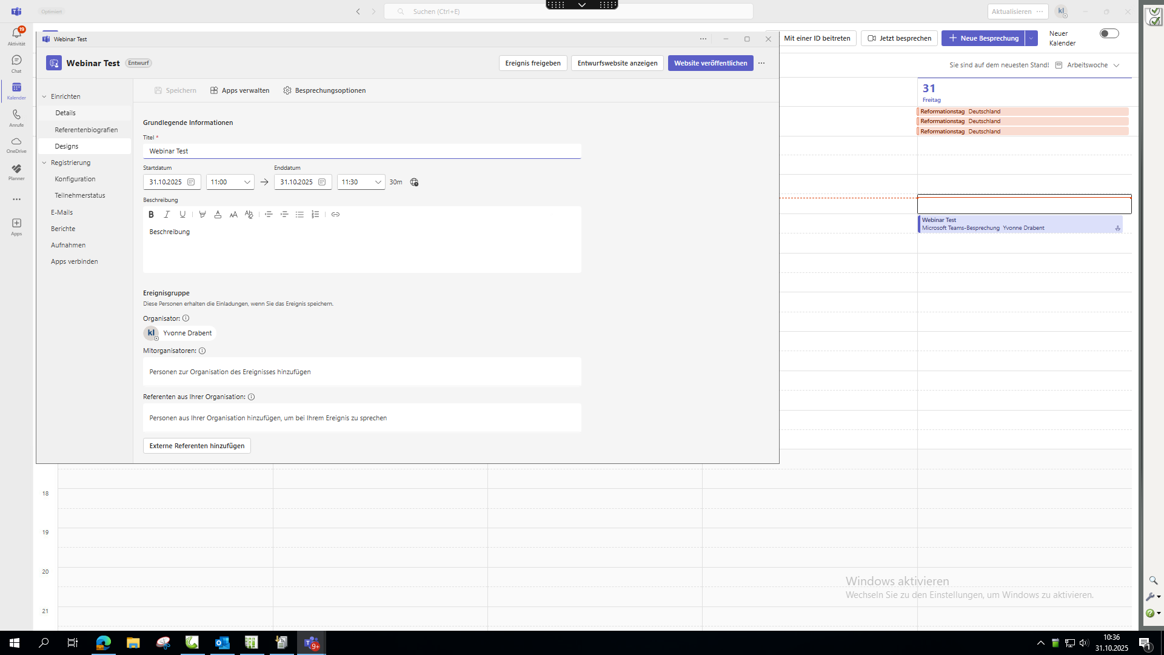The height and width of the screenshot is (655, 1164).
Task: Open Outlook from Windows taskbar
Action: coord(222,643)
